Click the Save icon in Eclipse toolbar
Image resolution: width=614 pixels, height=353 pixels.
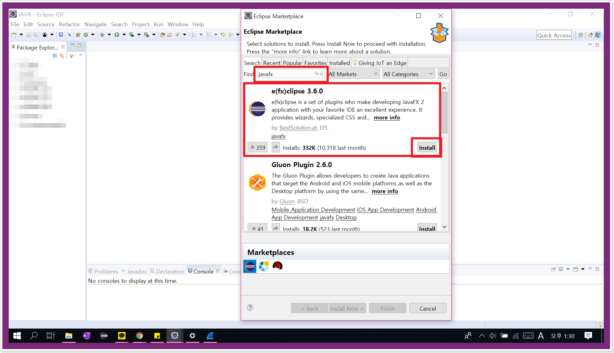pos(29,35)
